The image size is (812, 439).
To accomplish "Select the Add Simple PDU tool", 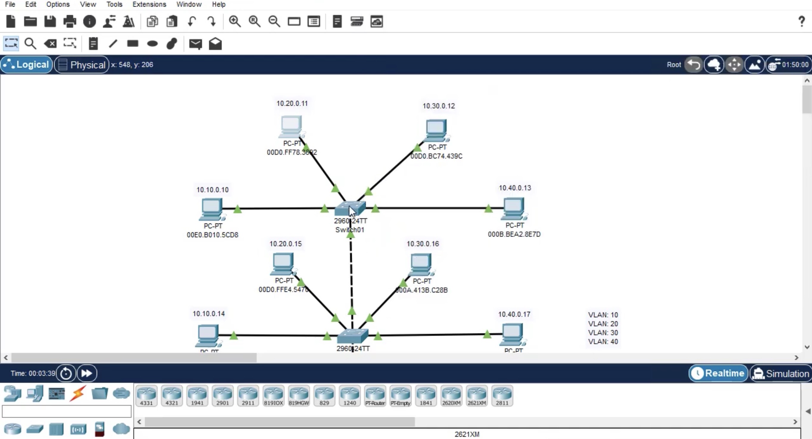I will coord(196,43).
